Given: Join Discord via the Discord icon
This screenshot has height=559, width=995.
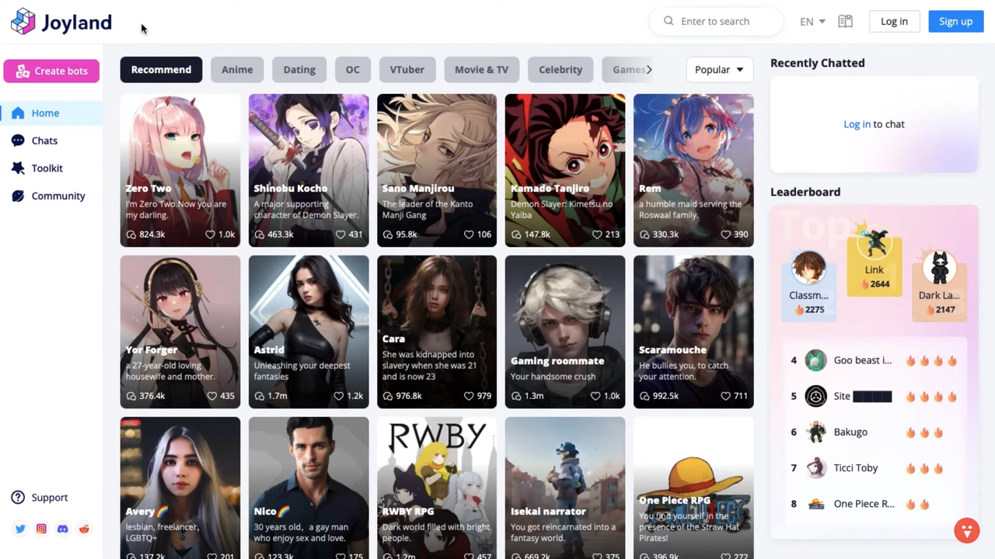Looking at the screenshot, I should (62, 529).
